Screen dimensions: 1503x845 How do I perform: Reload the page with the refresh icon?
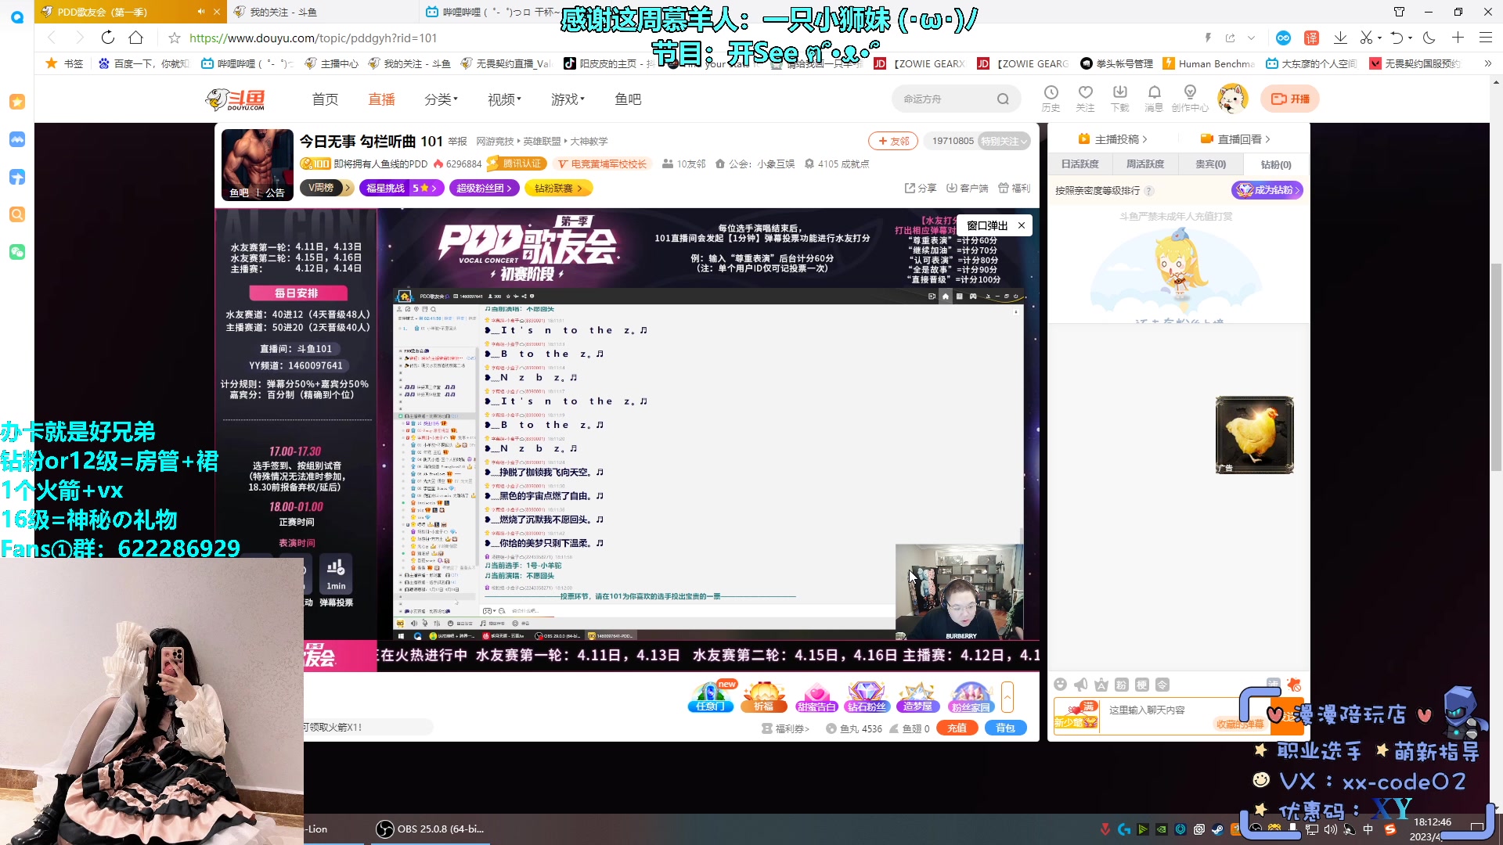pos(108,38)
